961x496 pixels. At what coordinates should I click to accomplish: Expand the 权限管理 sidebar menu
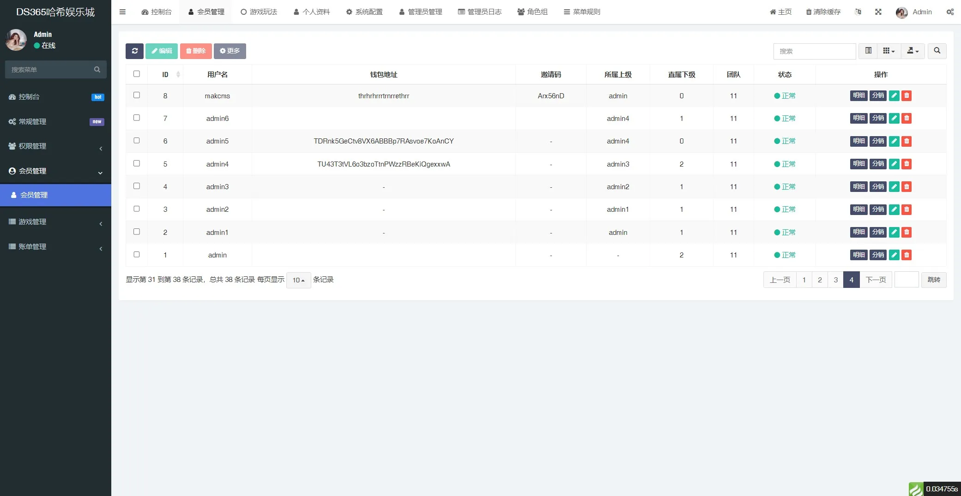point(55,146)
